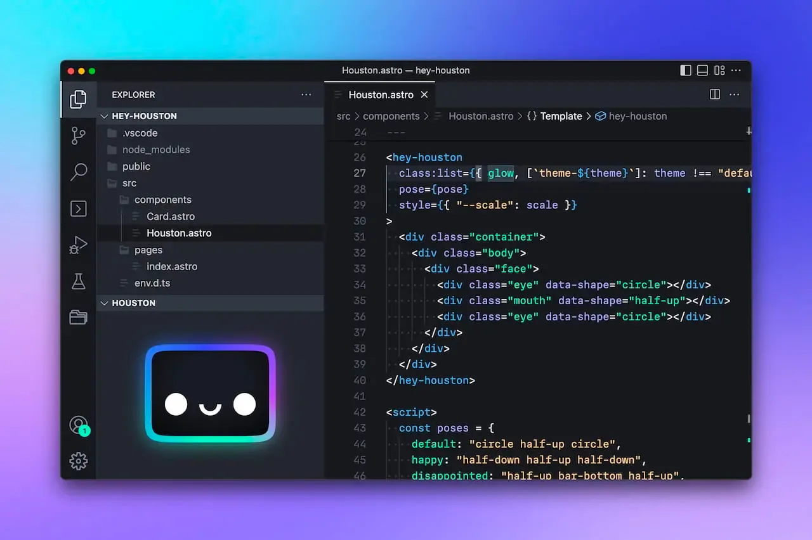This screenshot has height=540, width=812.
Task: Open the Source Control view
Action: pos(78,135)
